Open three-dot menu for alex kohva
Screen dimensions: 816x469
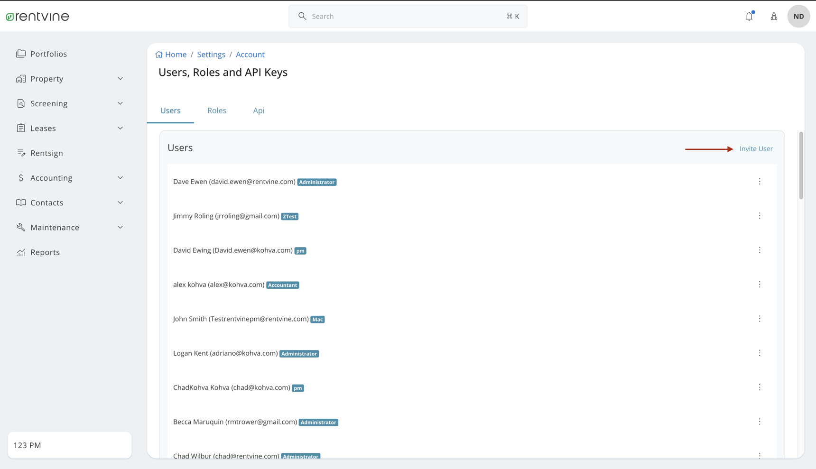click(760, 285)
